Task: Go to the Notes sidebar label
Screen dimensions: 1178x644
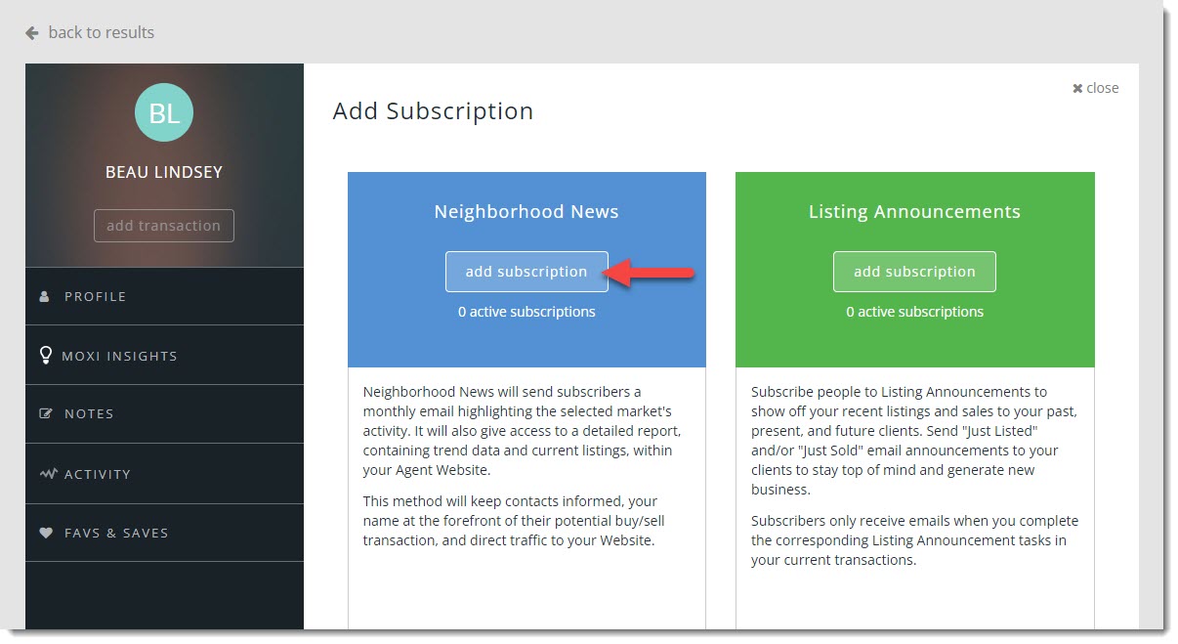Action: (89, 413)
